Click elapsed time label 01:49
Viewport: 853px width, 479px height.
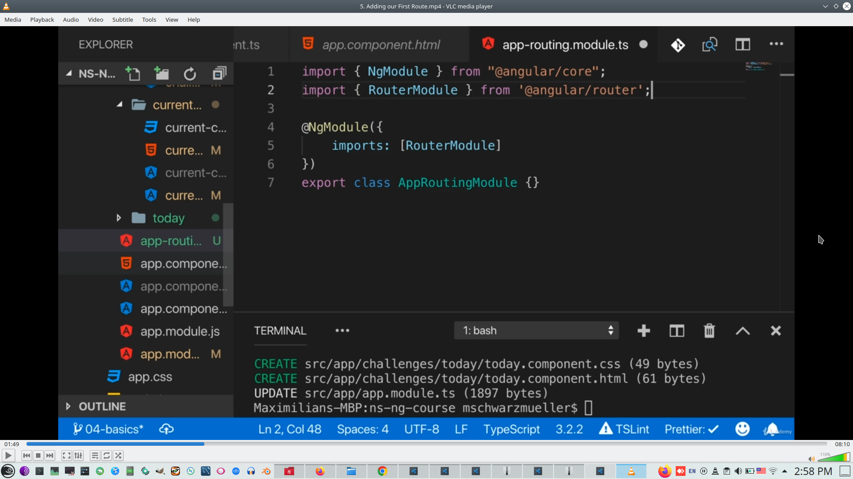coord(12,444)
